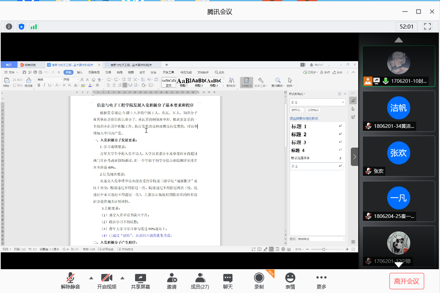Click the blue security shield icon
440x293 pixels.
[x=22, y=26]
